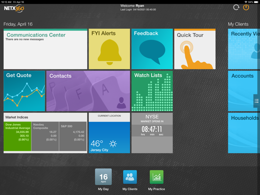Tap the sun weather icon
Viewport: 260px width, 195px height.
tap(113, 144)
